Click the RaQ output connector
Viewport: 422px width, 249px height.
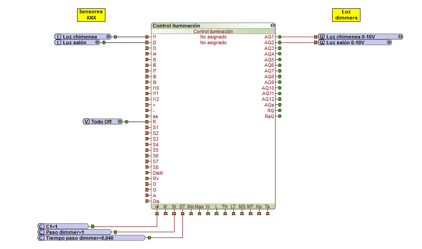(x=280, y=116)
